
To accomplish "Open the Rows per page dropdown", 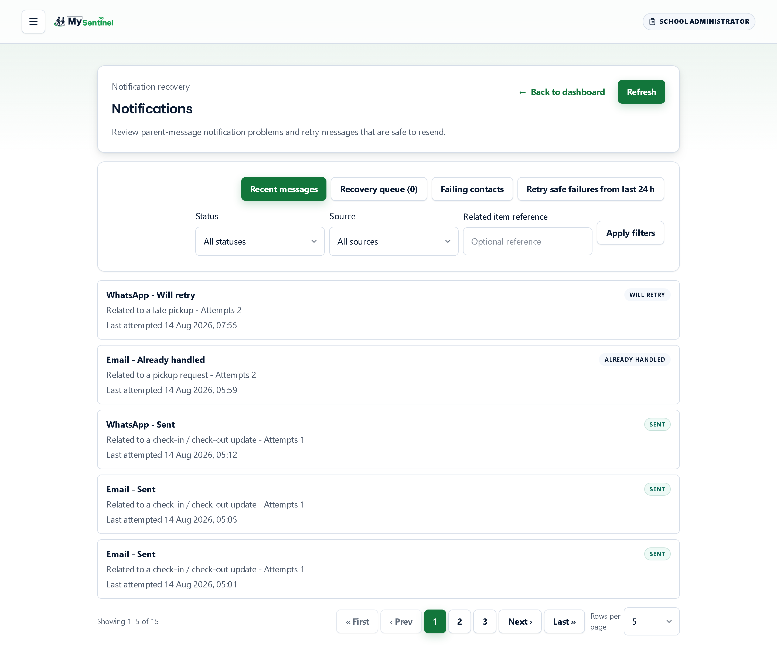I will (x=651, y=622).
